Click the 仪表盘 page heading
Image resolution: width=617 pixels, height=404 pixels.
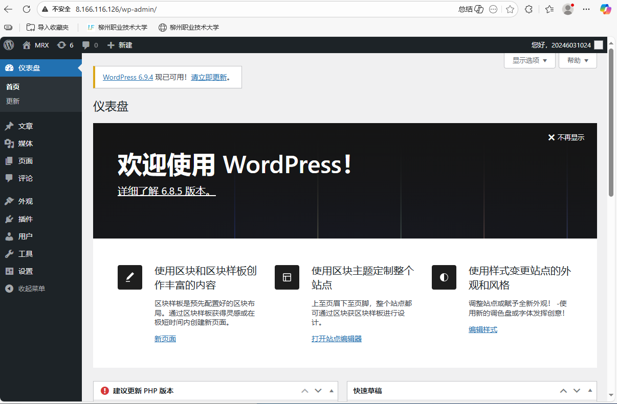[111, 106]
